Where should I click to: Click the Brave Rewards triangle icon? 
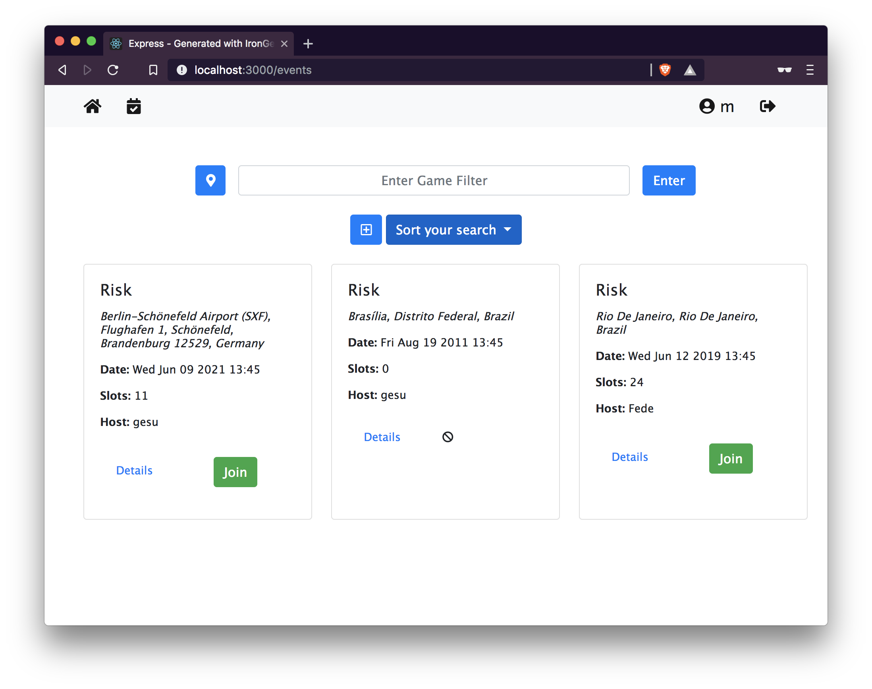coord(690,70)
